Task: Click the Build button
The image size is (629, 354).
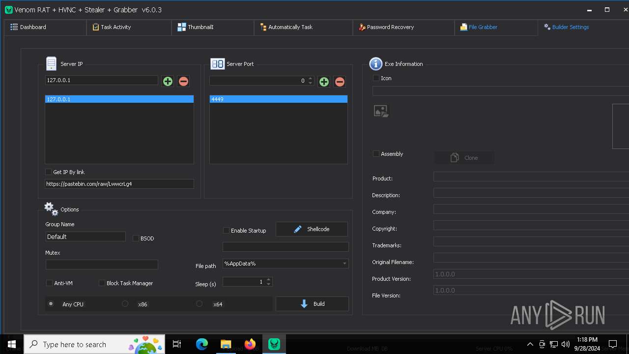Action: [x=312, y=304]
